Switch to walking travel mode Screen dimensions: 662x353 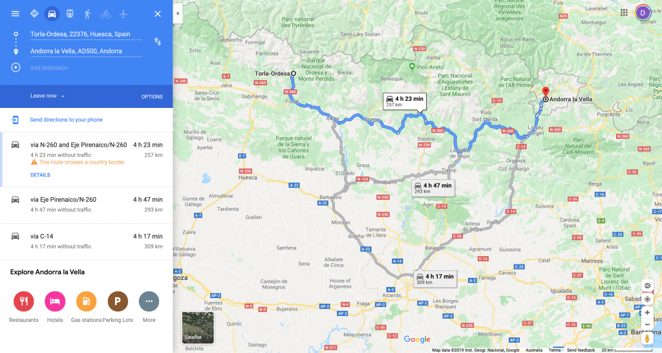pos(87,14)
